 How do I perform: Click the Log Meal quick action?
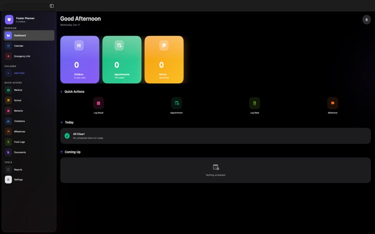tap(255, 106)
